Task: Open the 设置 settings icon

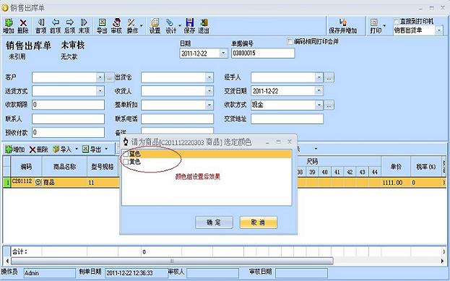Action: (155, 22)
